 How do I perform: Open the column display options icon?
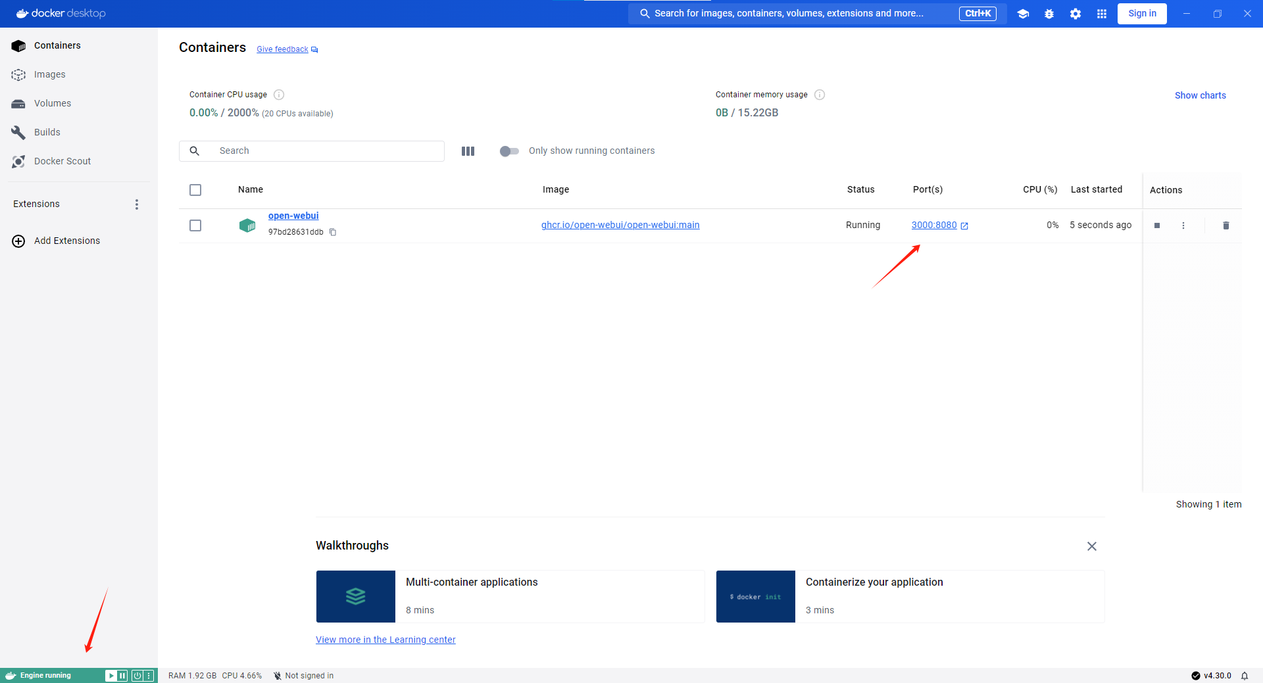(x=468, y=151)
